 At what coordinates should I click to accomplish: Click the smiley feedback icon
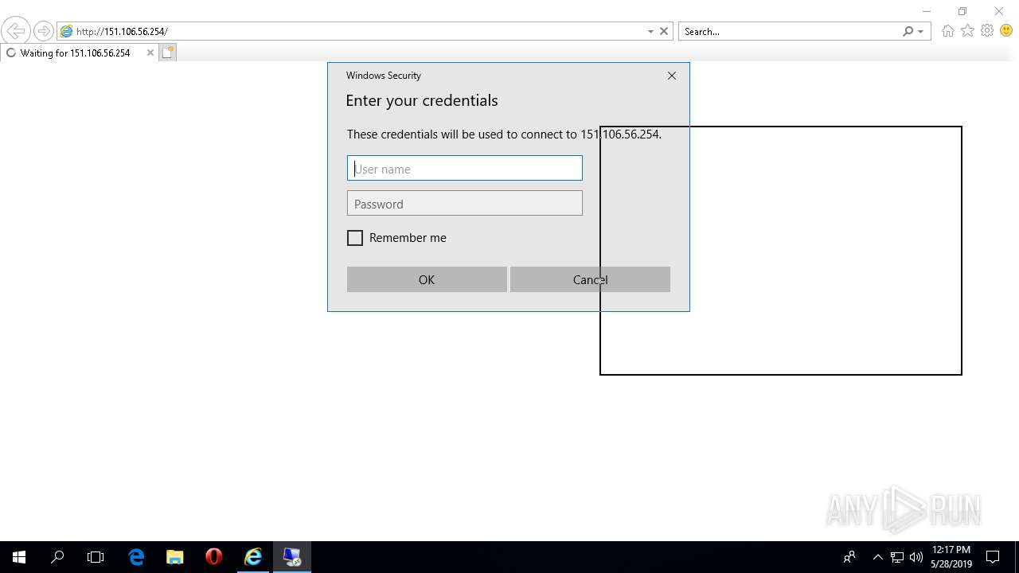click(1006, 31)
